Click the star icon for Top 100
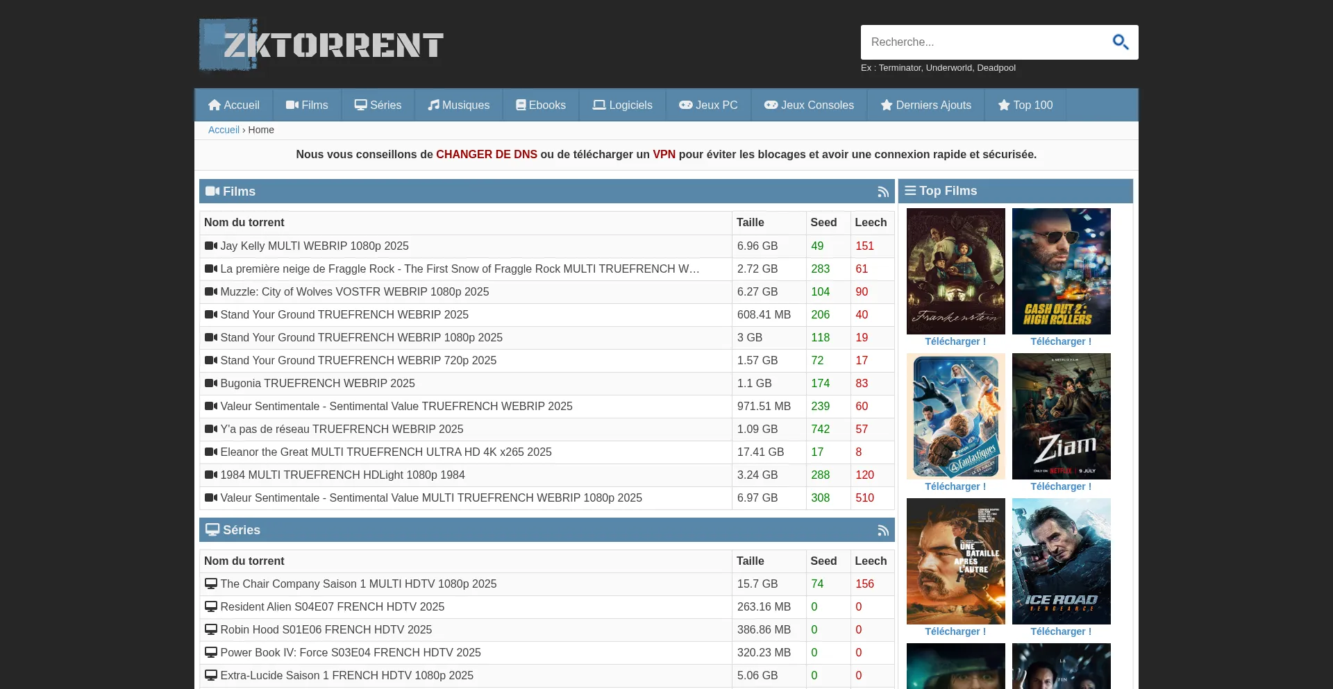This screenshot has height=689, width=1333. pyautogui.click(x=1004, y=105)
